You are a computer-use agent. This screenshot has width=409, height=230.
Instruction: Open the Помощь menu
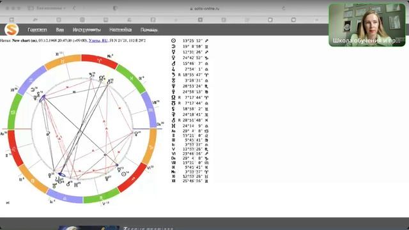point(149,30)
